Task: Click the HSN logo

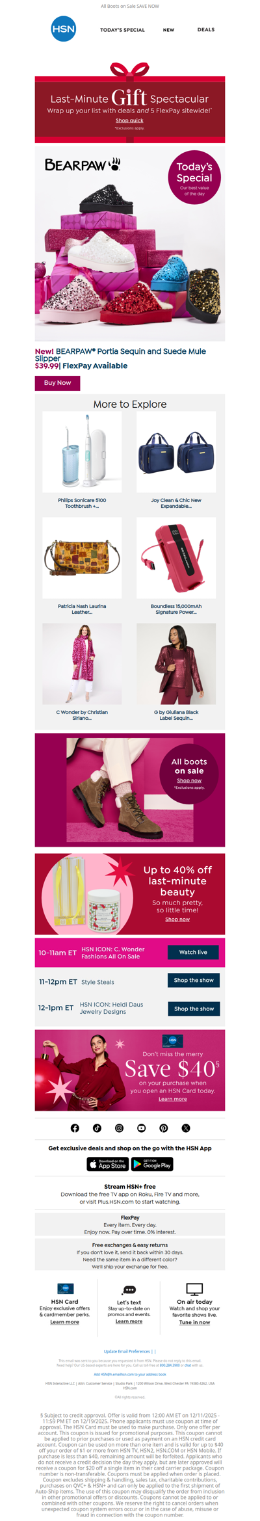Action: coord(64,29)
